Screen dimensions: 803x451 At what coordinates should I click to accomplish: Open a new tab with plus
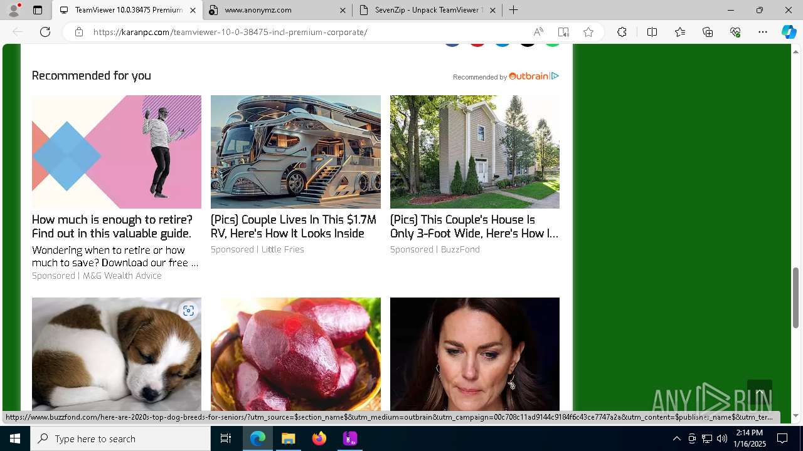tap(513, 10)
